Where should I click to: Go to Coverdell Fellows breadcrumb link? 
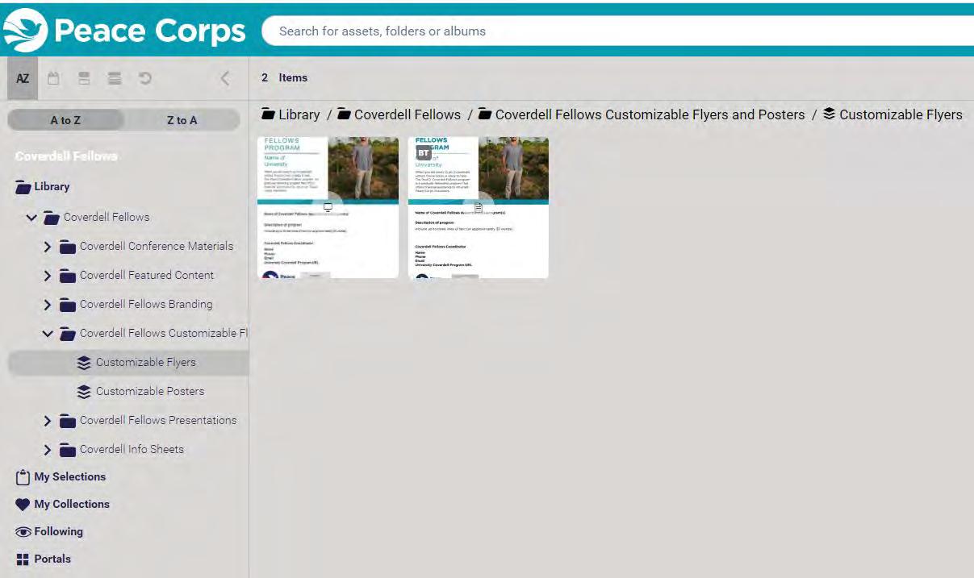[x=408, y=114]
